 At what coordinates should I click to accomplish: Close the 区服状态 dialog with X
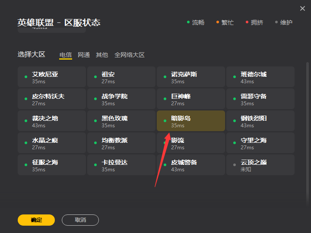(x=302, y=8)
